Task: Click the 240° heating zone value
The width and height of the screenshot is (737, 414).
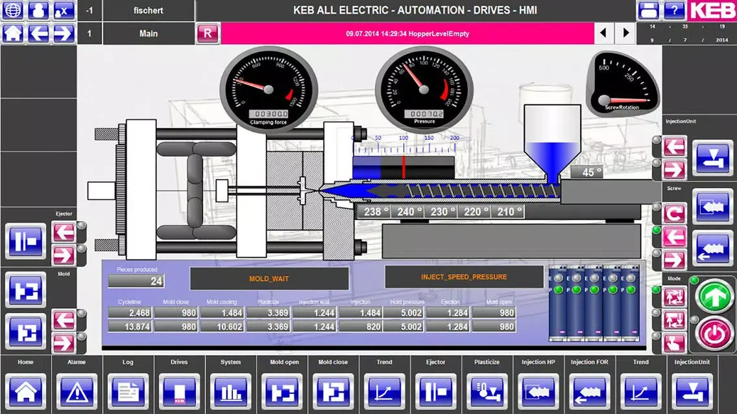Action: pos(407,212)
